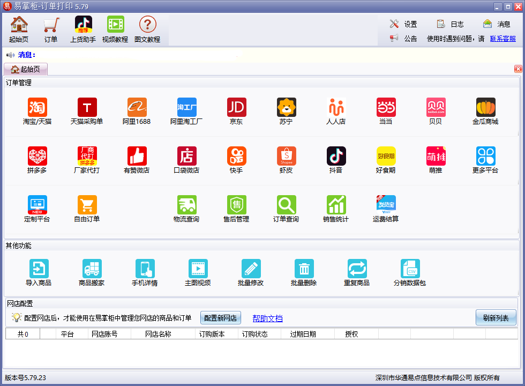Click the 刷新列表 refresh button
This screenshot has height=386, width=525.
[496, 317]
